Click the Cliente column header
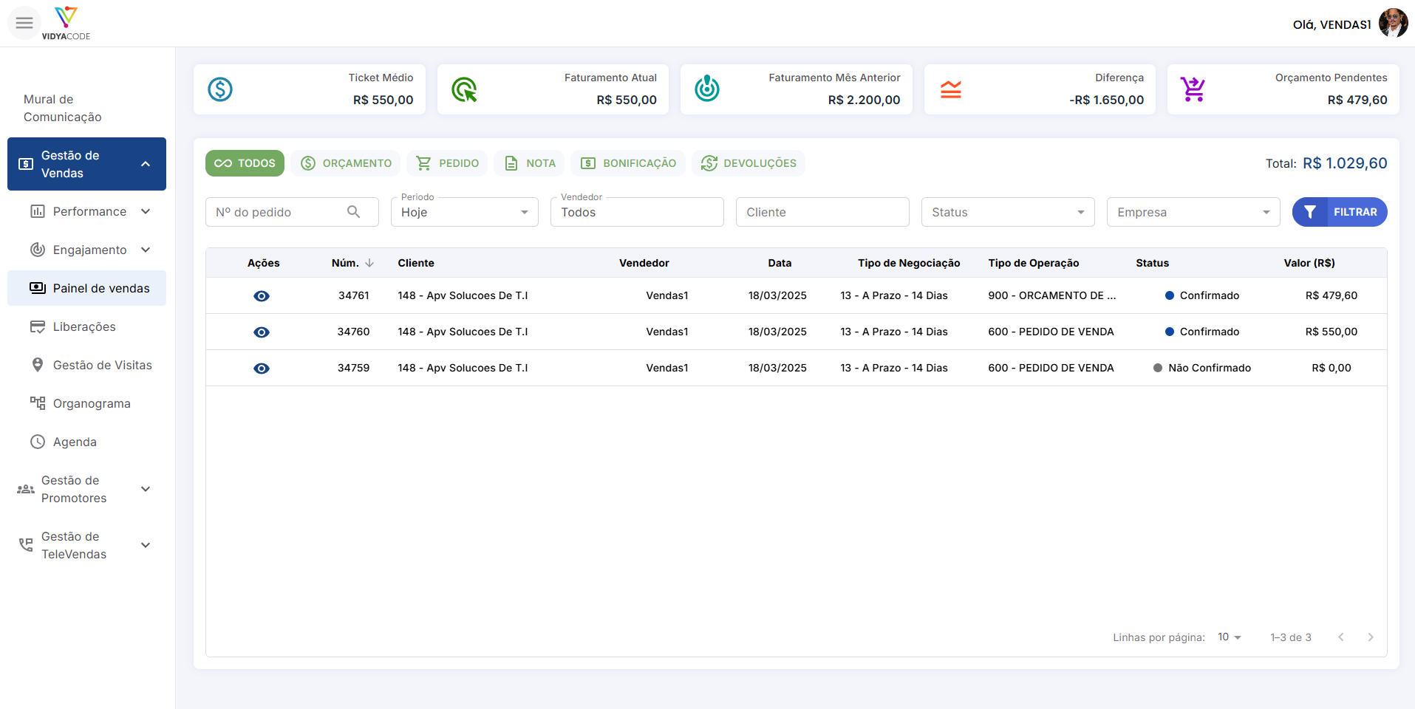The image size is (1415, 709). pyautogui.click(x=416, y=263)
